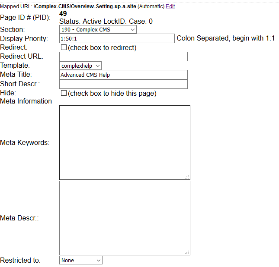The height and width of the screenshot is (267, 279).
Task: Click inside the Meta Descr. text area
Action: pos(125,218)
